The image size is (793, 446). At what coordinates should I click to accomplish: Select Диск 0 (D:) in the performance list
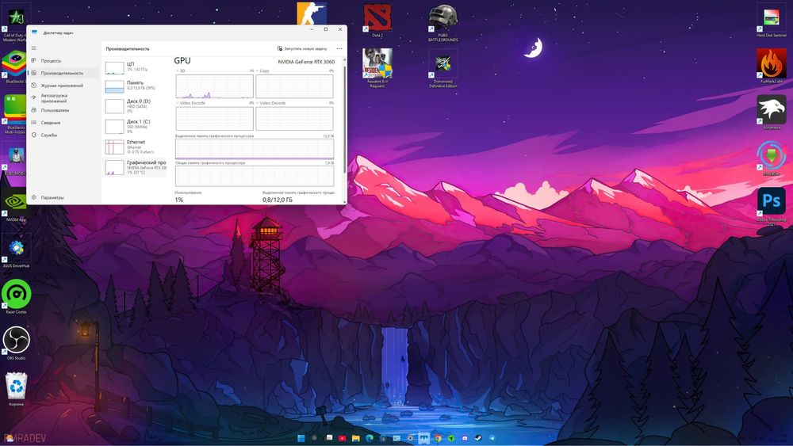[x=135, y=105]
